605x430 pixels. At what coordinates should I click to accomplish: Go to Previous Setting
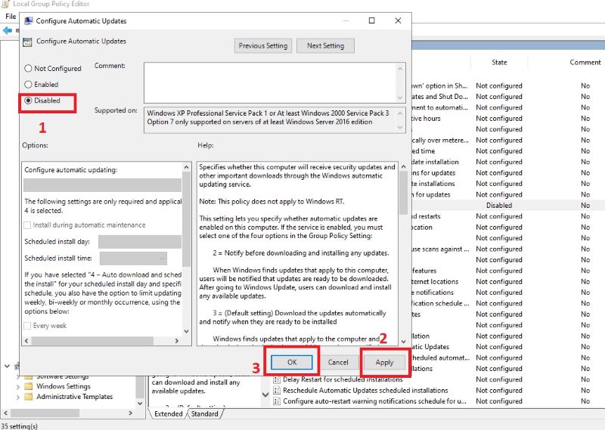(x=262, y=45)
